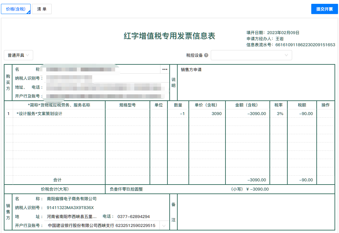The height and width of the screenshot is (233, 339).
Task: Click the seller bank account 中国建设银行 field
Action: point(102,226)
